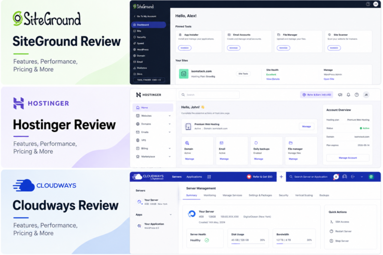Screen dimensions: 383x255
Task: Expand Domains chevron in Hostinger sidebar
Action: [x=170, y=124]
